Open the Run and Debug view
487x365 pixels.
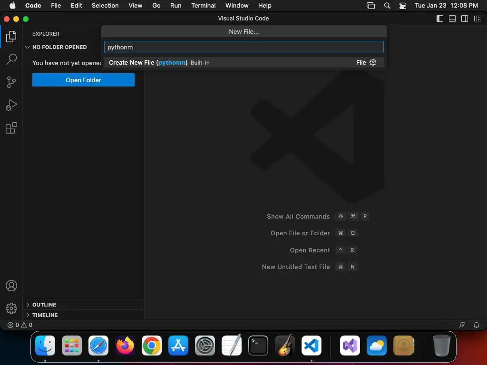(x=11, y=105)
